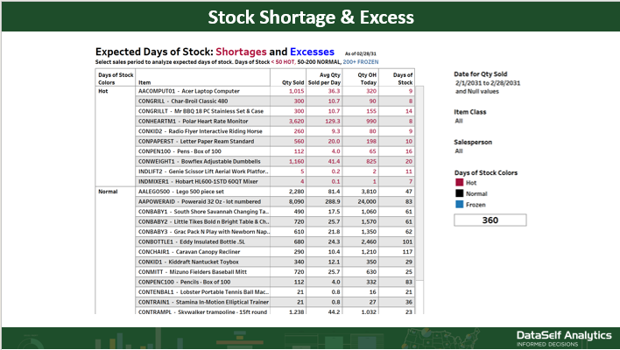Click the 'Frozen' legend label
Screen dimensions: 620x350
476,205
